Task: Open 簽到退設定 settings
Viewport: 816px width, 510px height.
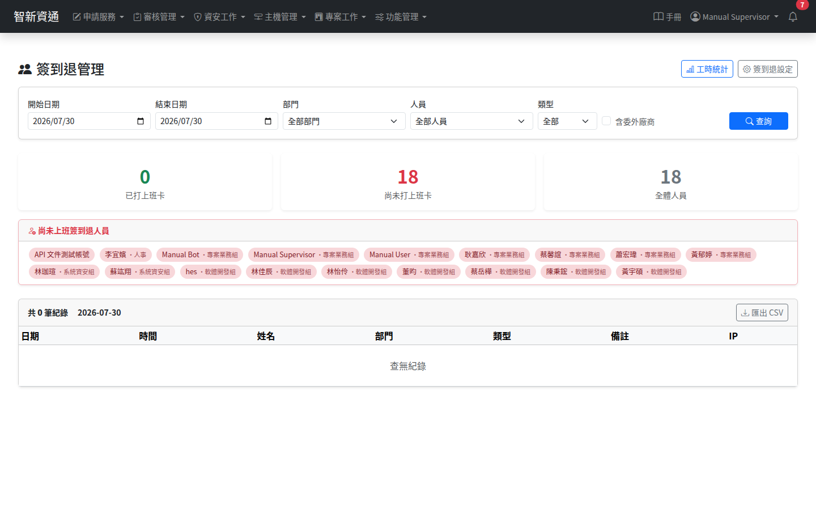Action: pyautogui.click(x=768, y=69)
